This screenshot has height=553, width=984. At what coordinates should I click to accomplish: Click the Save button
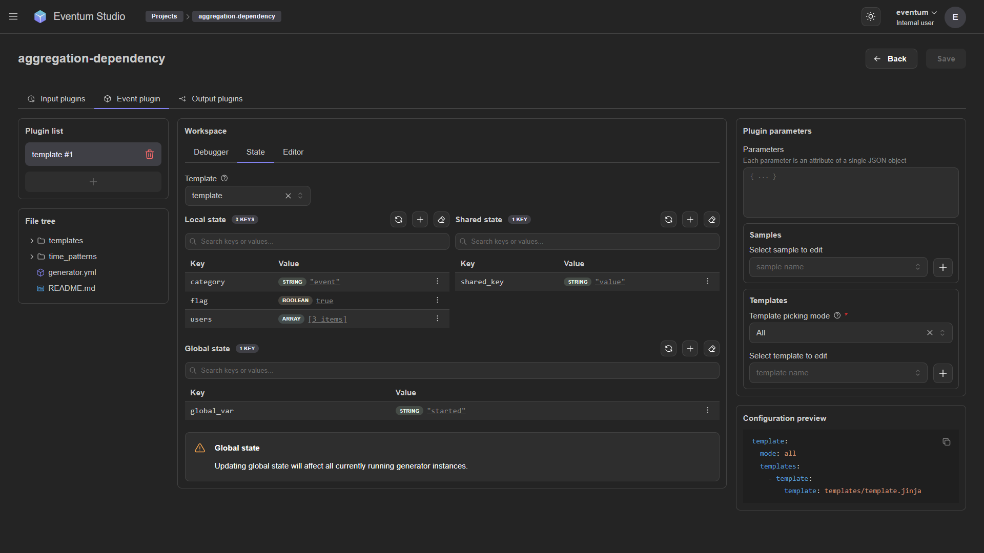point(946,59)
